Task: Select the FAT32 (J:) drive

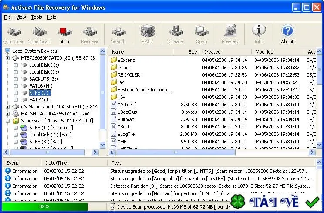Action: (40, 100)
